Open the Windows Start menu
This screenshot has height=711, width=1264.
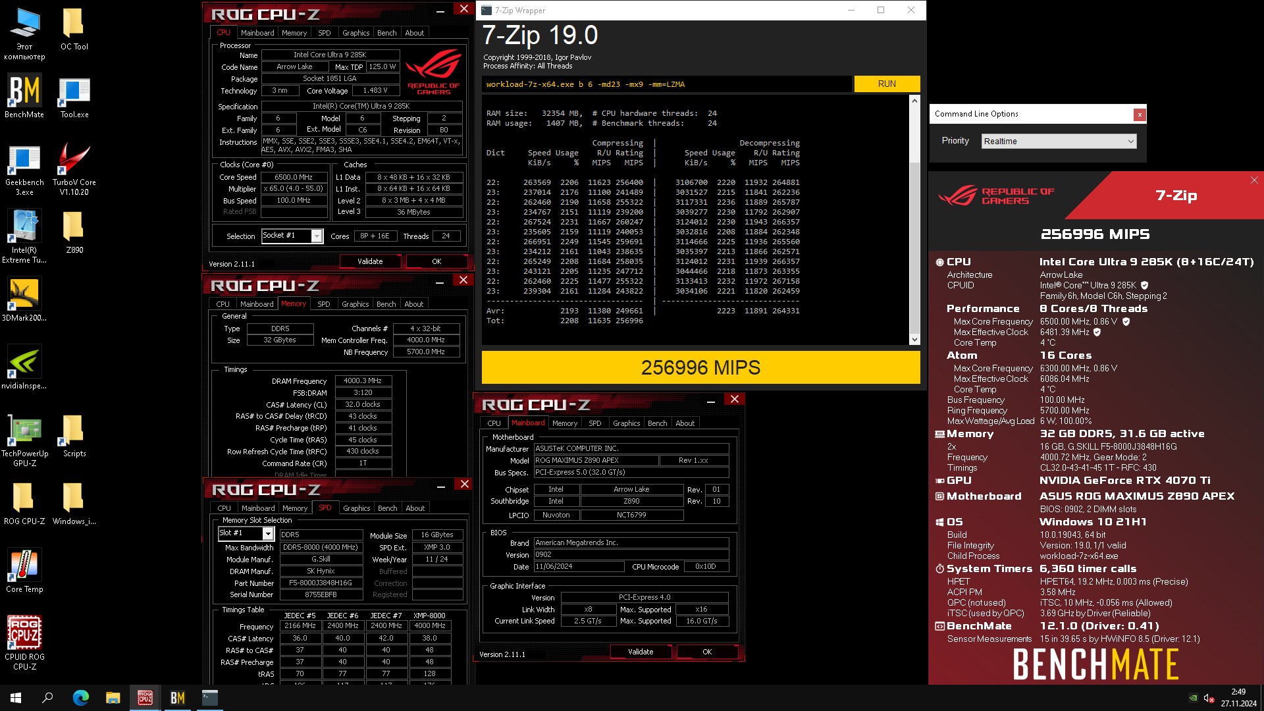click(16, 698)
